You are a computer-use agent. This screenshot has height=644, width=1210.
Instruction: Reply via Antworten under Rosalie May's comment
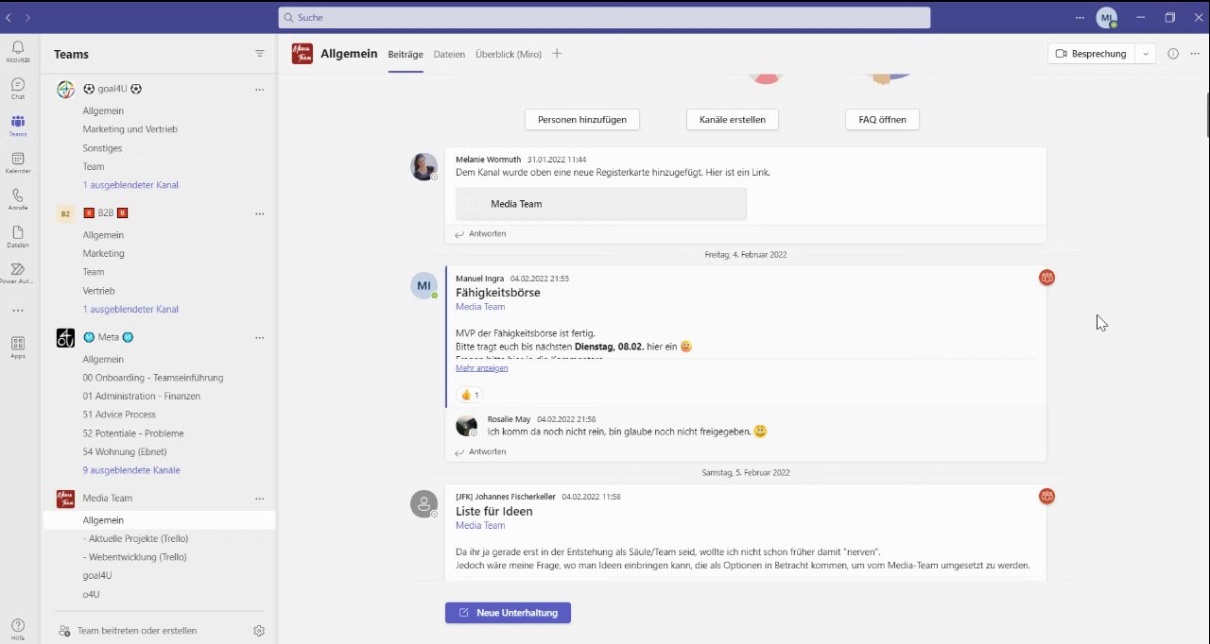(x=480, y=451)
